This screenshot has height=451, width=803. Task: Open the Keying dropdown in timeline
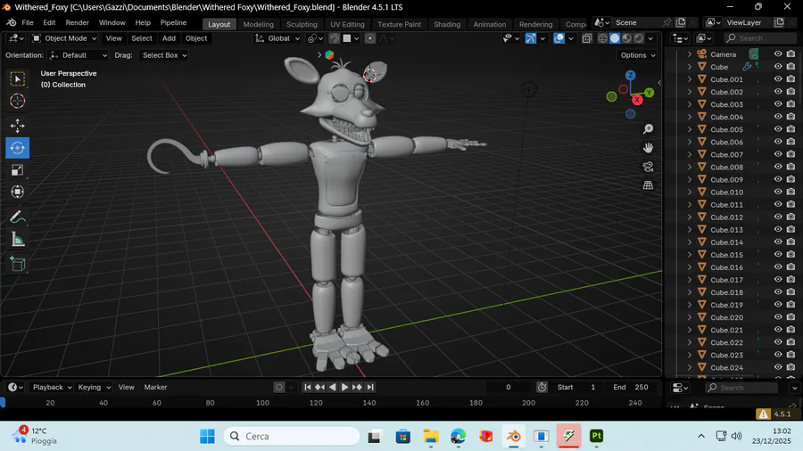[x=94, y=387]
